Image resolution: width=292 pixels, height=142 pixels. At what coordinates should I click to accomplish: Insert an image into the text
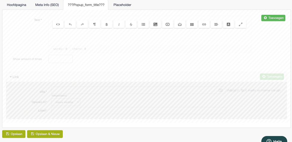click(x=155, y=24)
